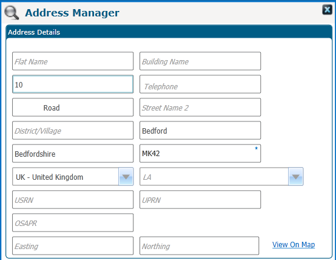336x260 pixels.
Task: Select the OSAPR input field
Action: [x=73, y=223]
